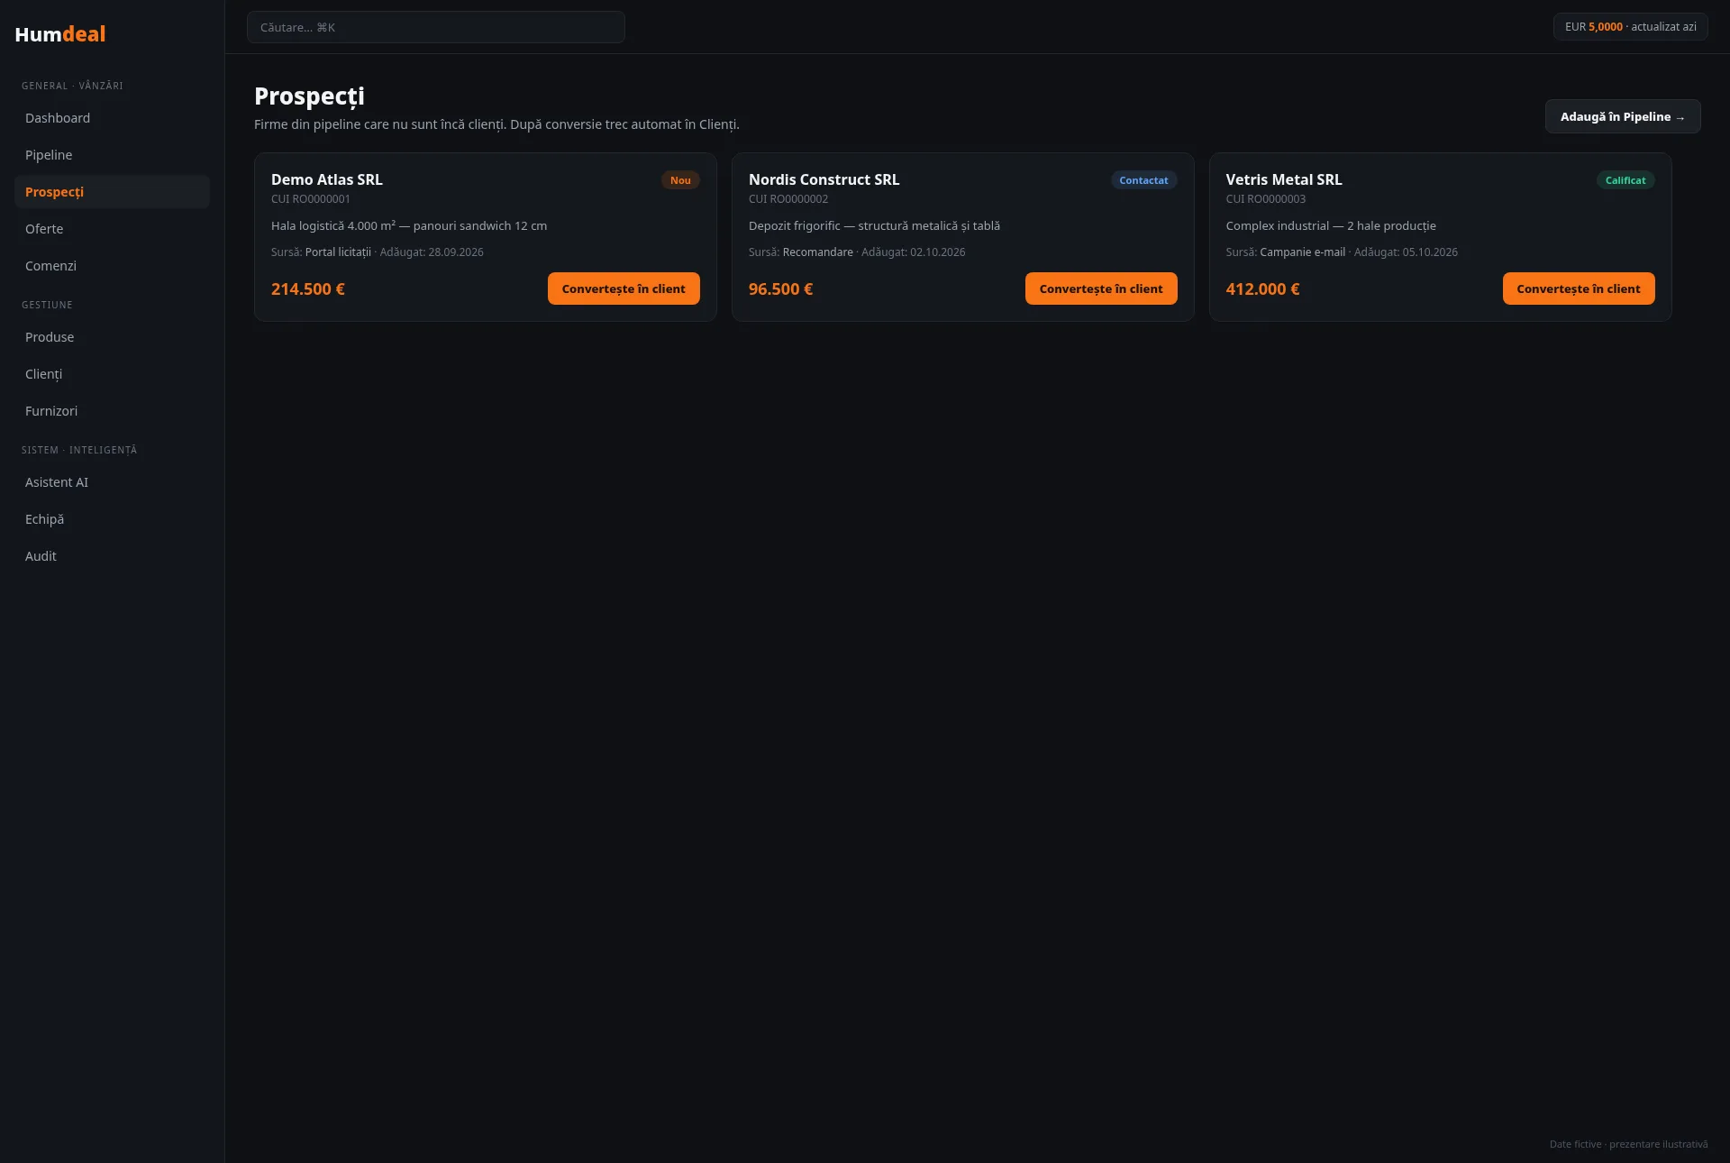Convert Nordis Construct SRL to client
This screenshot has height=1163, width=1730.
coord(1101,288)
